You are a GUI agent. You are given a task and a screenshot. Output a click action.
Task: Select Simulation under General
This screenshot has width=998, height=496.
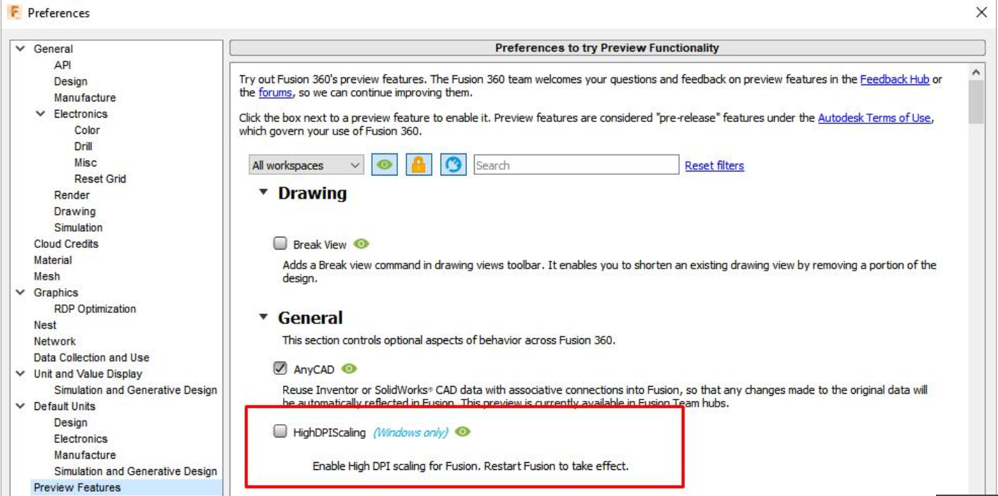click(x=78, y=227)
